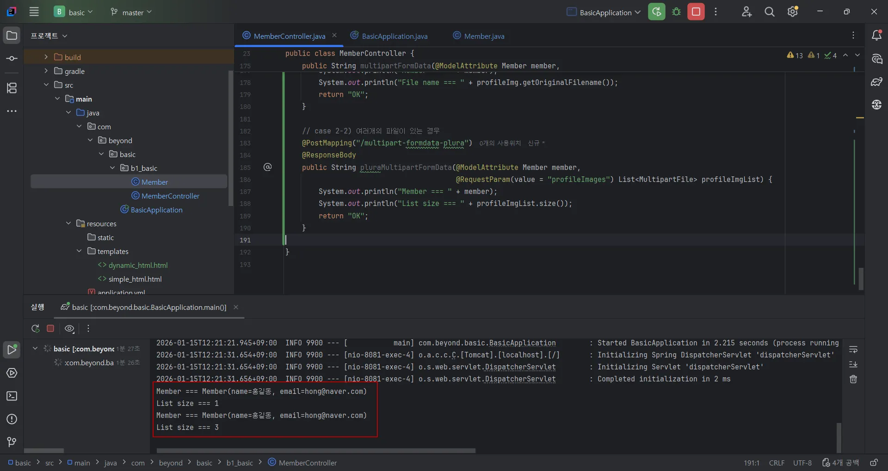Open editor tabs more options
This screenshot has width=888, height=471.
(x=853, y=36)
